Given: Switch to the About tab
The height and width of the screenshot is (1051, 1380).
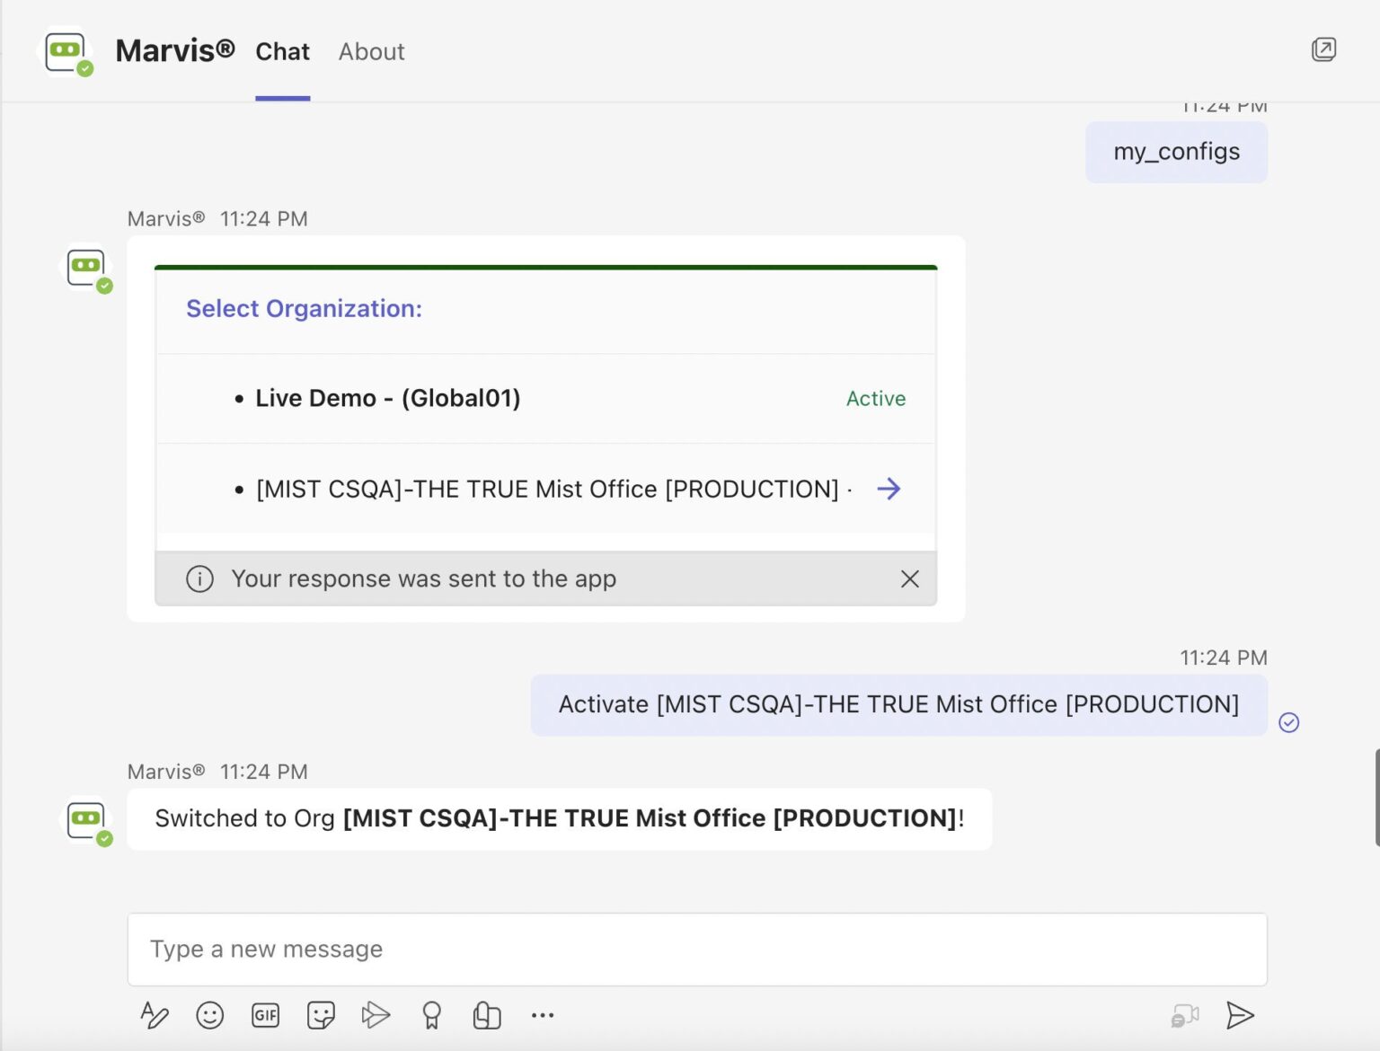Looking at the screenshot, I should coord(371,51).
